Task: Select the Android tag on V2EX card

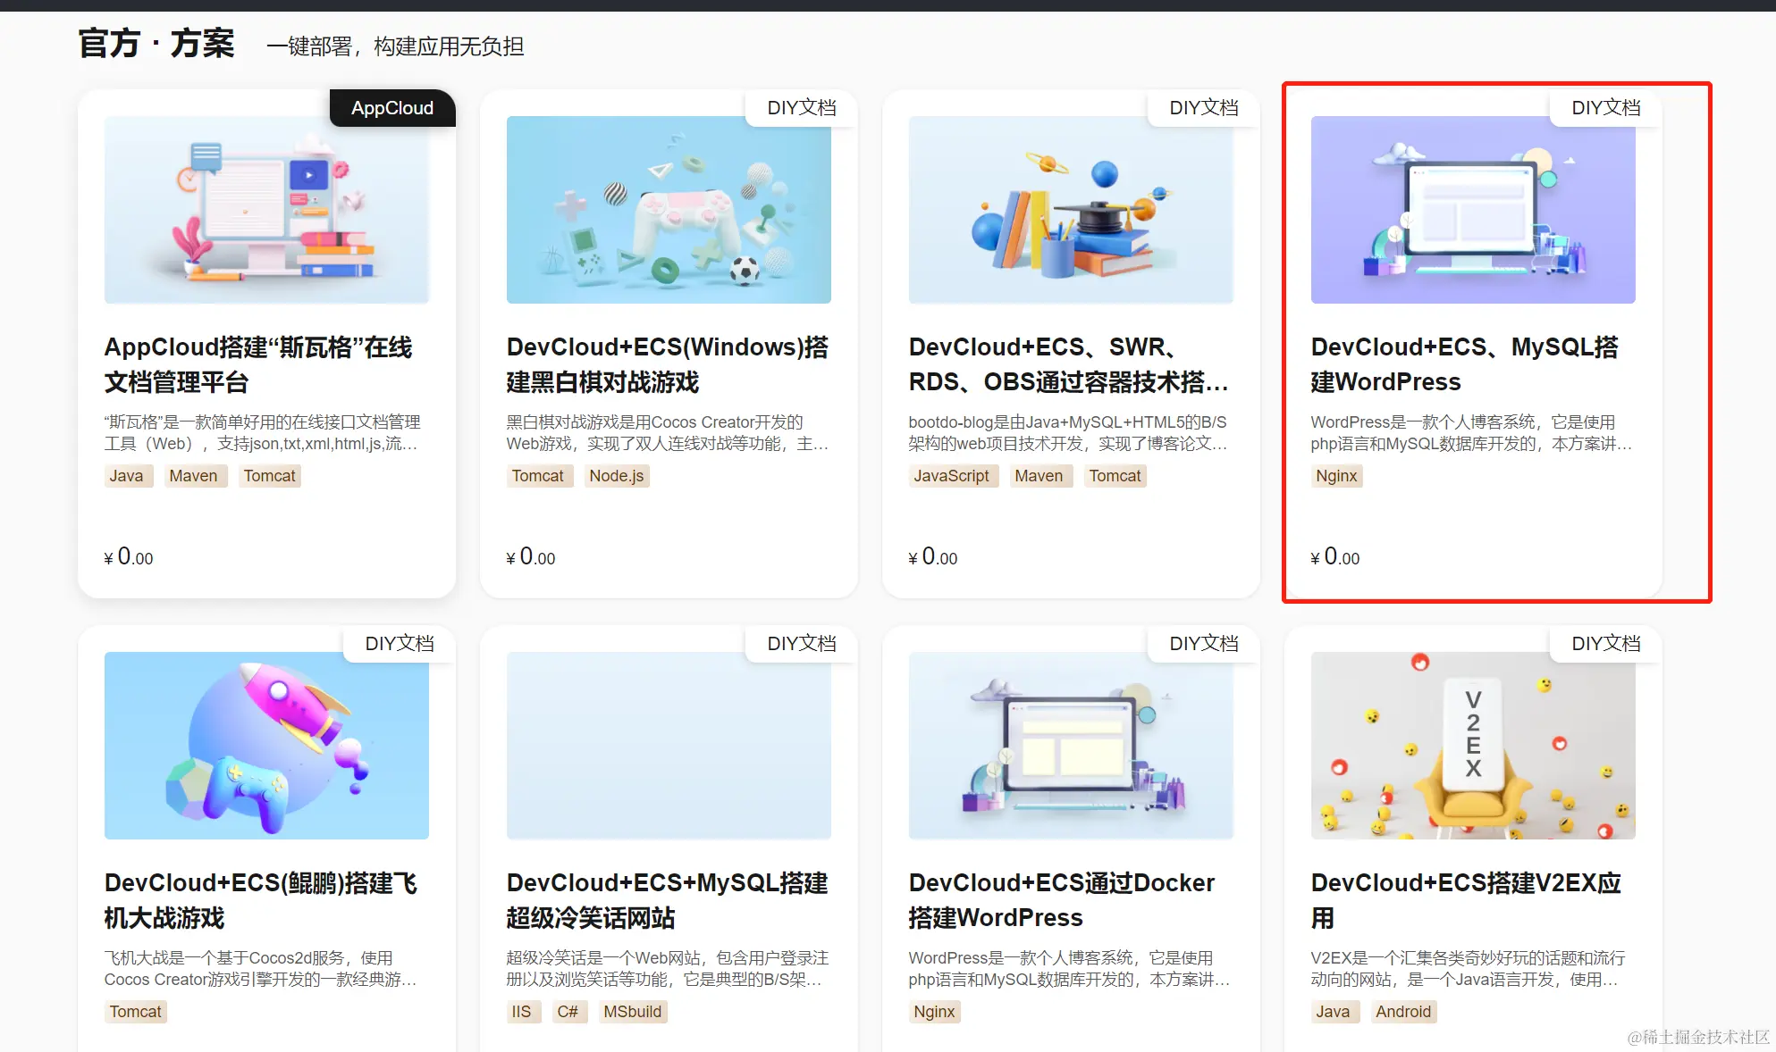Action: coord(1403,1012)
